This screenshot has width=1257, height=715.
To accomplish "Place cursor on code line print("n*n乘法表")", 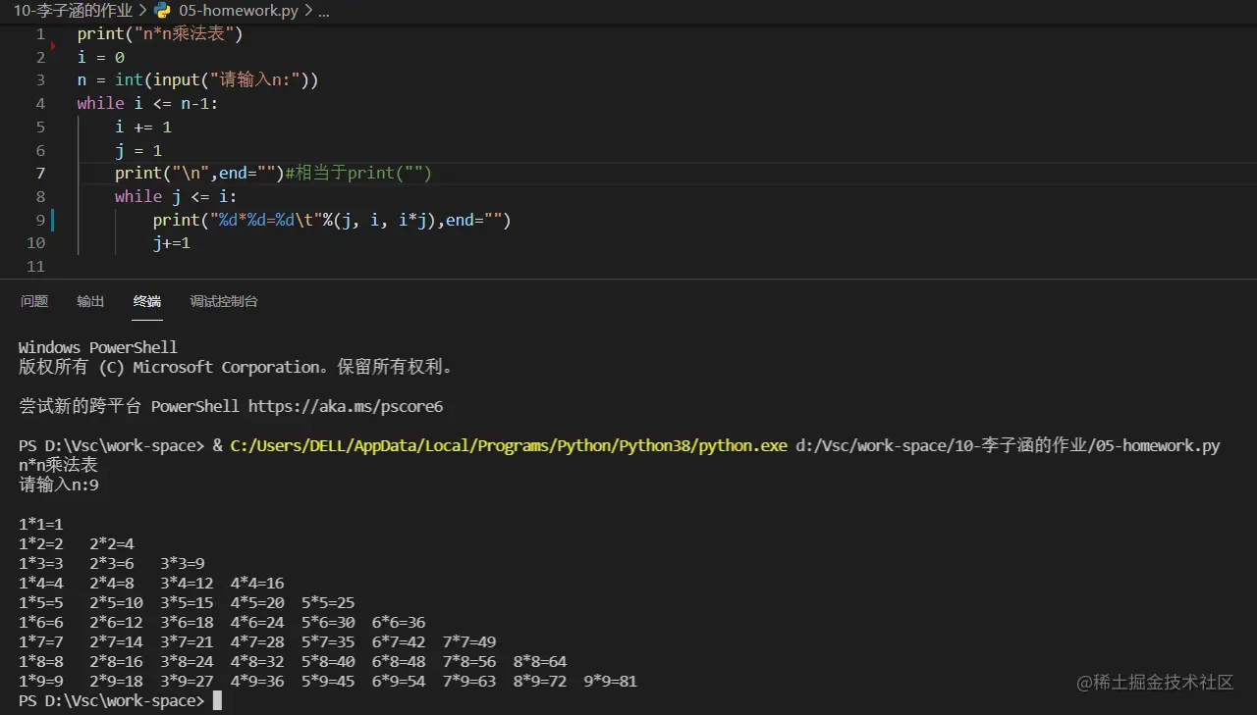I will click(160, 34).
